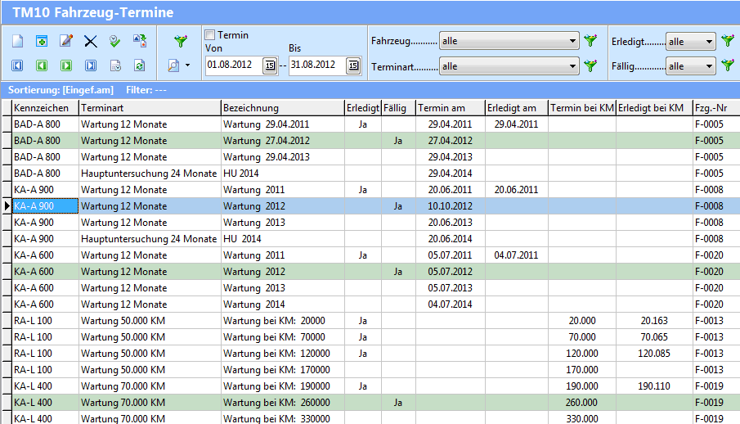Image resolution: width=740 pixels, height=424 pixels.
Task: Jump to first record arrow icon
Action: pos(18,65)
